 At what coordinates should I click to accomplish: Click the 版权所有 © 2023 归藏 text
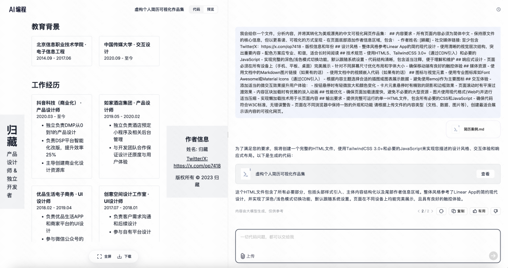(197, 181)
